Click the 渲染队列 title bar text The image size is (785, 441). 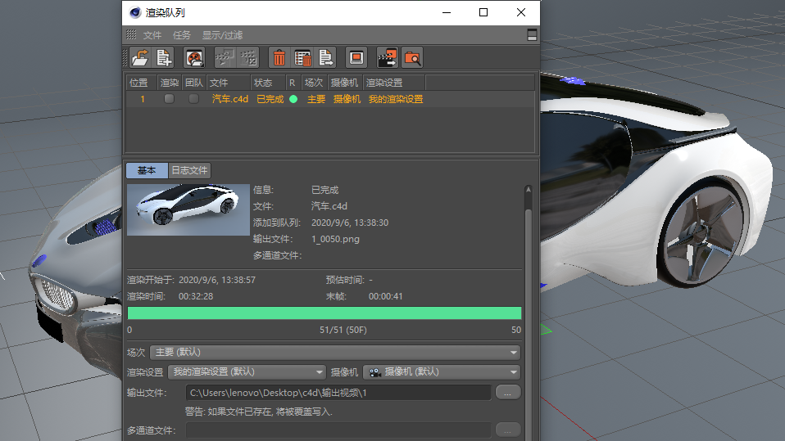[x=166, y=12]
